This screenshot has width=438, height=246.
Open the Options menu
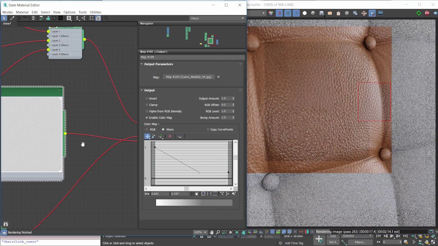coord(69,12)
